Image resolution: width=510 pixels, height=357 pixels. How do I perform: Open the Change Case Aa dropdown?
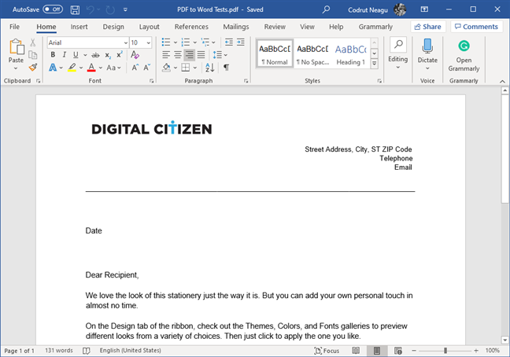pos(113,68)
